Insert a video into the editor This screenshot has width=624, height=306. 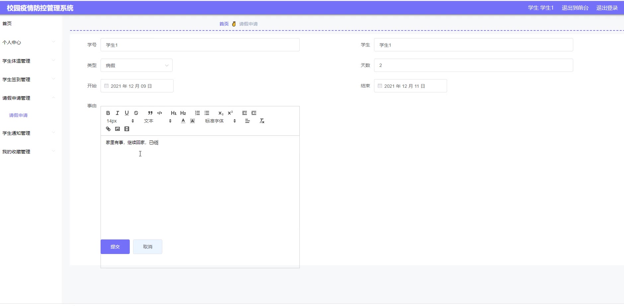pyautogui.click(x=126, y=129)
